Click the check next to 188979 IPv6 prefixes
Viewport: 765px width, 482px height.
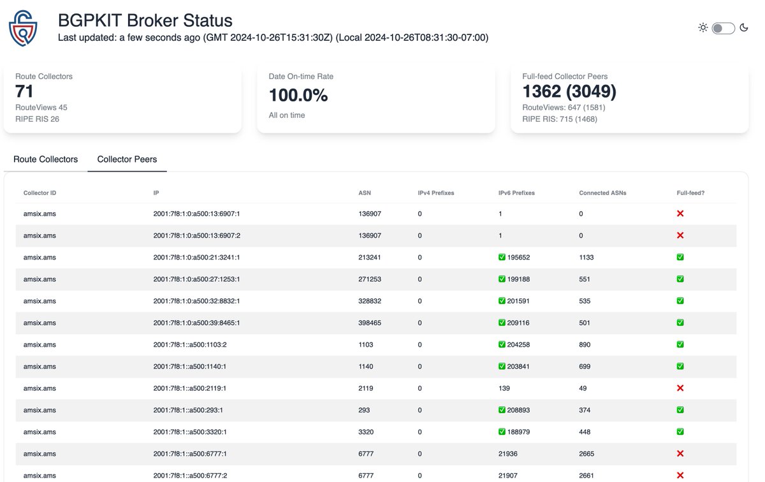click(502, 432)
